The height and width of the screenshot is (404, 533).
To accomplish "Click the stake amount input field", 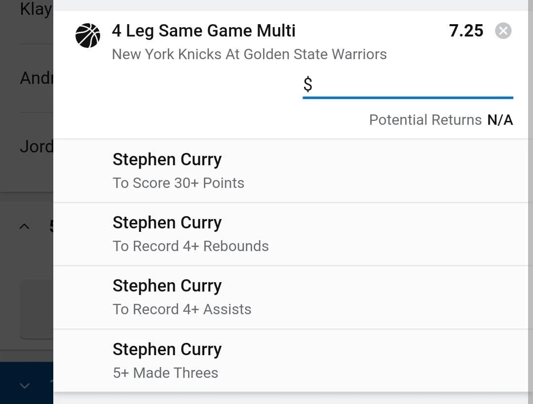I will pyautogui.click(x=415, y=85).
